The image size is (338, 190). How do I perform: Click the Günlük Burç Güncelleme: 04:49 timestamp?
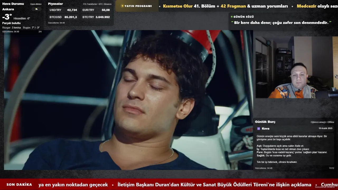(x=264, y=168)
